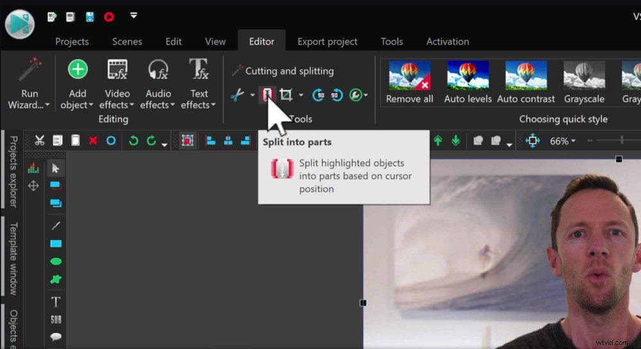Move object down one layer green arrow

456,140
